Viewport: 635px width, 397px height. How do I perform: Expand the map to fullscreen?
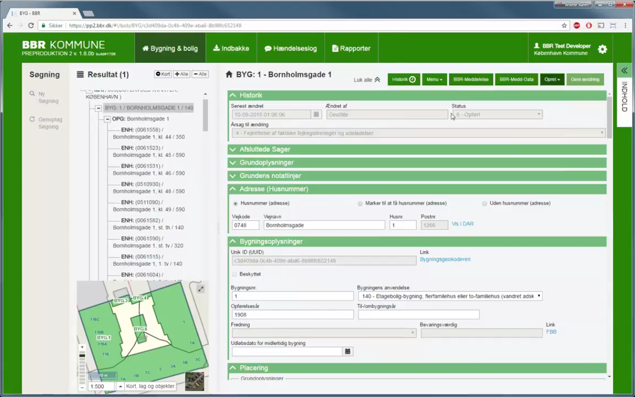point(200,289)
